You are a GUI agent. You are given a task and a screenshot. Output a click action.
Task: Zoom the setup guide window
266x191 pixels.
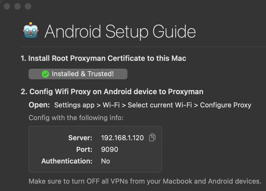[28, 6]
